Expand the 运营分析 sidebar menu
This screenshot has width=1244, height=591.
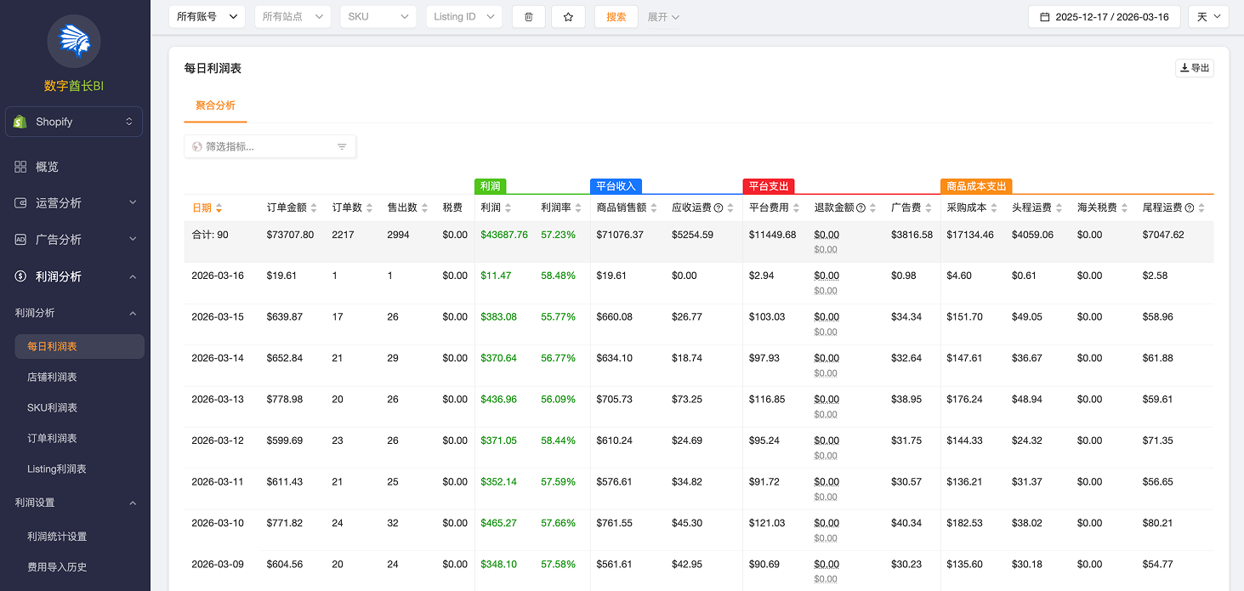click(x=74, y=203)
